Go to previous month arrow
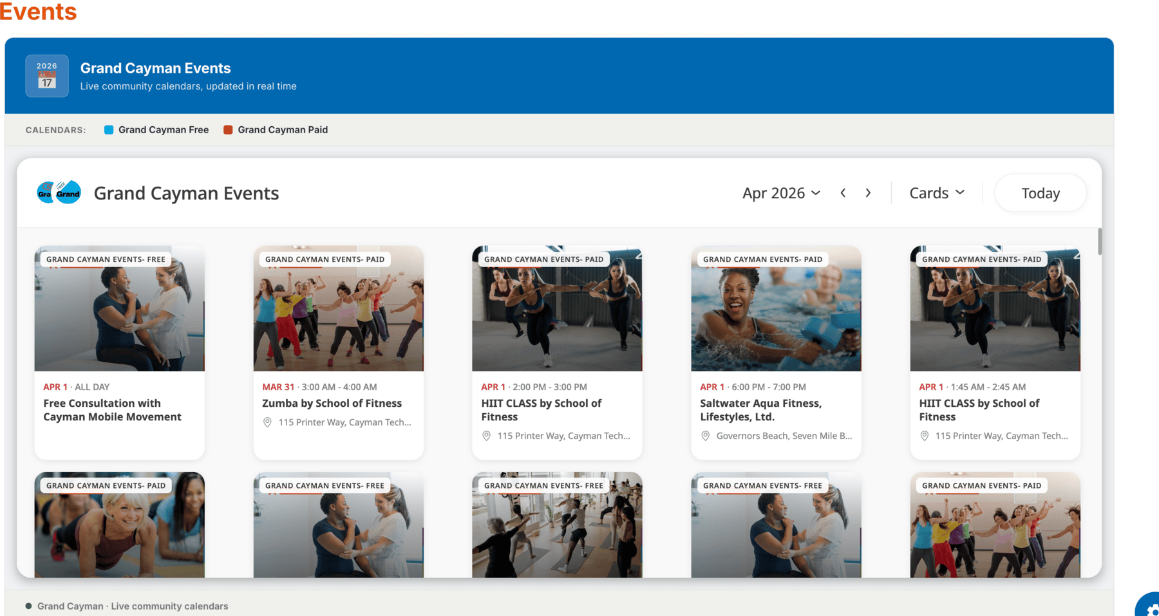Image resolution: width=1159 pixels, height=616 pixels. pyautogui.click(x=843, y=193)
